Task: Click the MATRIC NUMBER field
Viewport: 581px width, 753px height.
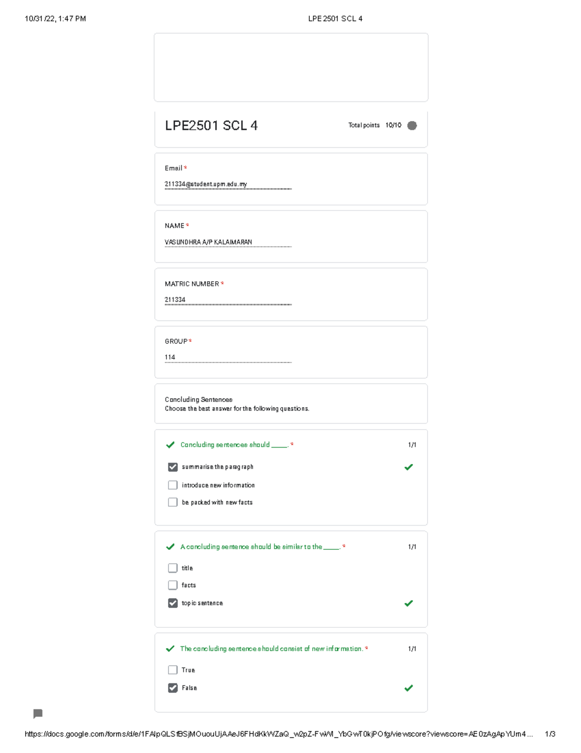Action: (x=228, y=300)
